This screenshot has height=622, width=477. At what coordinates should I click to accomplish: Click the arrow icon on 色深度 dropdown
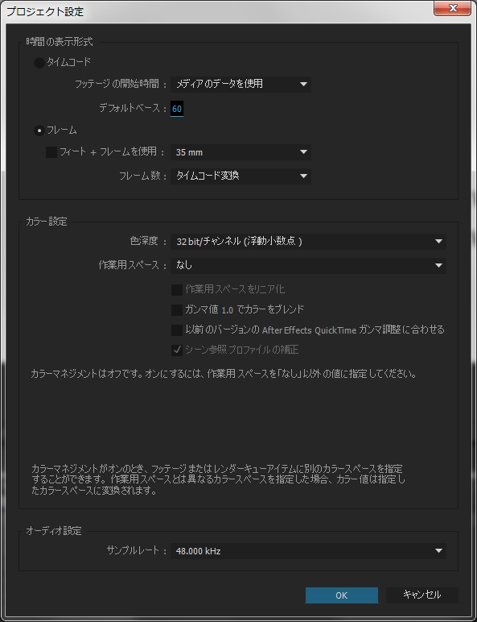pos(438,241)
